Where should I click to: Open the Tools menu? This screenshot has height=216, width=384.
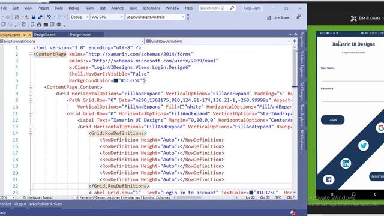click(x=133, y=8)
